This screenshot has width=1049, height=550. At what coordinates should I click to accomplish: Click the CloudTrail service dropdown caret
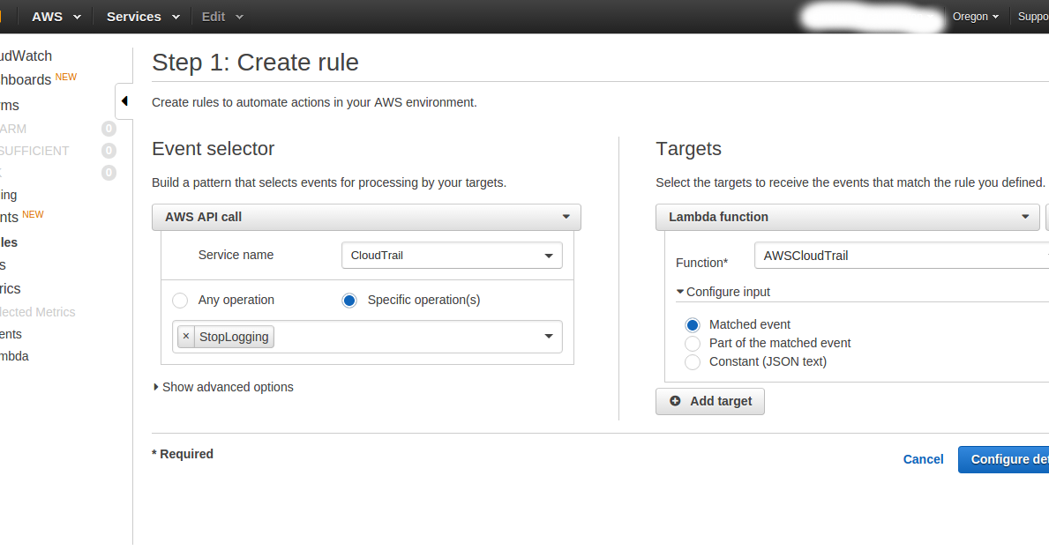[549, 256]
